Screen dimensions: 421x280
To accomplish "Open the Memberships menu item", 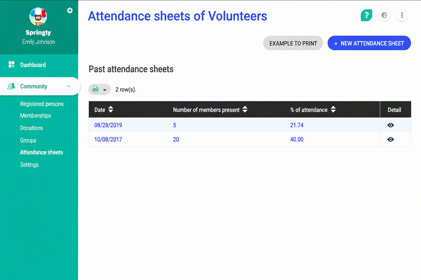I will [35, 116].
